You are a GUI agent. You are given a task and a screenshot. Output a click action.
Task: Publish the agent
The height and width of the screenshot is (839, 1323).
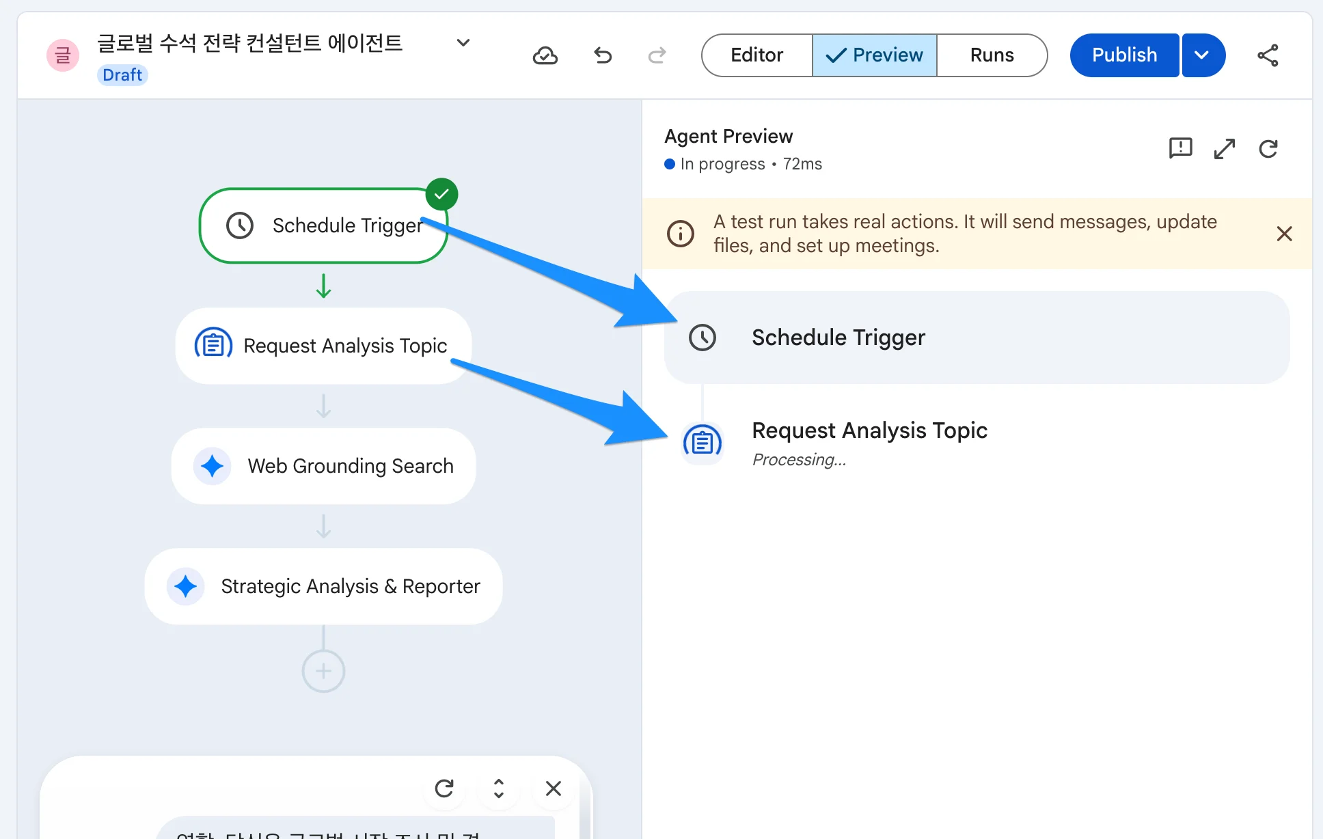point(1124,55)
